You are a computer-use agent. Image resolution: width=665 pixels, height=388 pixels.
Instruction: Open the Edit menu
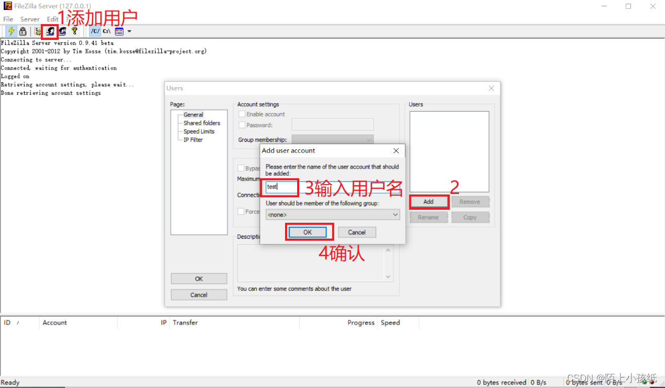pyautogui.click(x=53, y=19)
